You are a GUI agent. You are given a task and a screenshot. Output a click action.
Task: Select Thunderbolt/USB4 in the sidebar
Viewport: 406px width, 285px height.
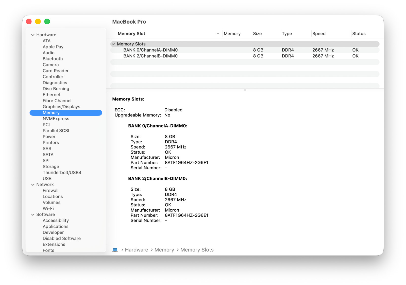coord(62,173)
